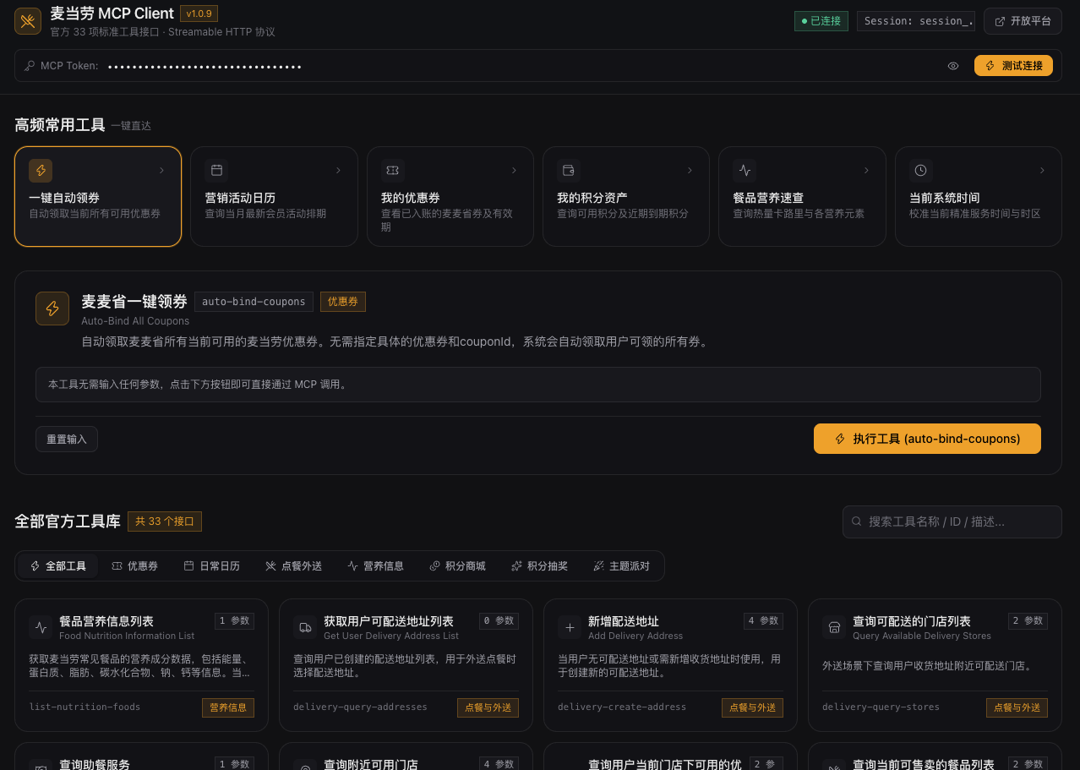This screenshot has width=1080, height=770.
Task: Click the delivery-query-stores tool ID text
Action: tap(881, 707)
